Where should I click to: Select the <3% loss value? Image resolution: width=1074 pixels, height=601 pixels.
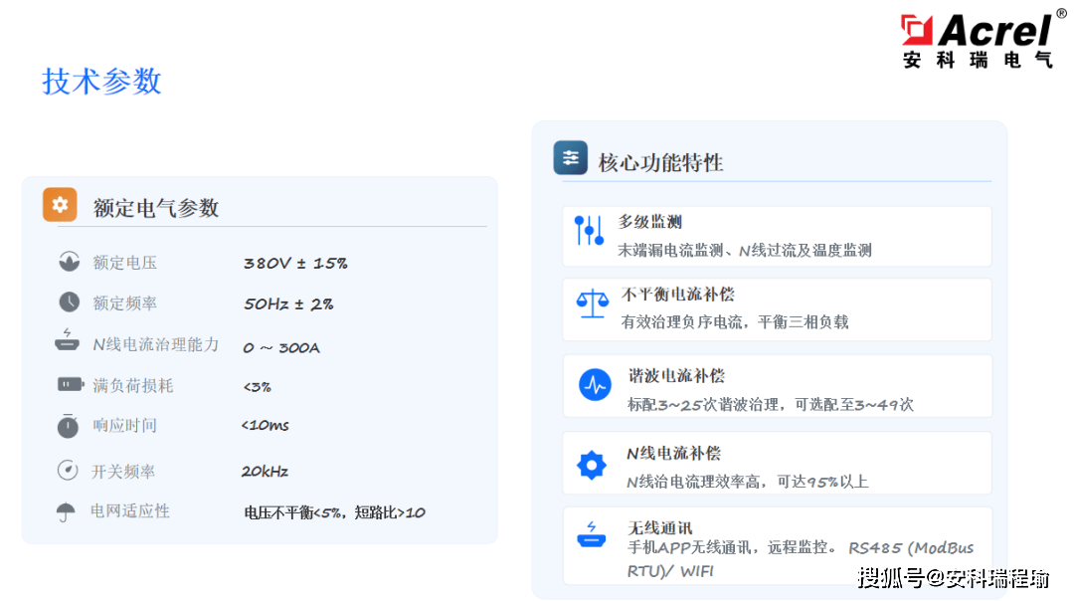coord(257,387)
